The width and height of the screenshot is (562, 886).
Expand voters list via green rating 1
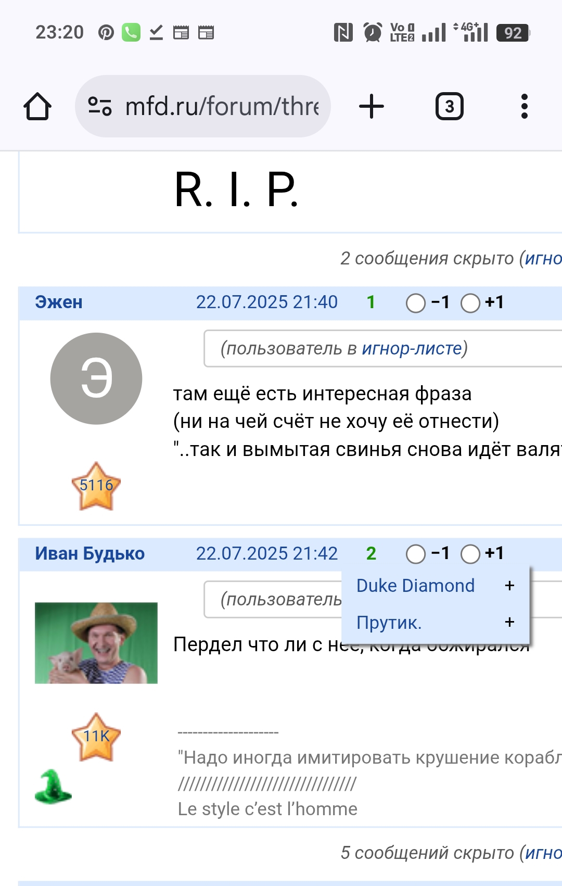tap(371, 302)
